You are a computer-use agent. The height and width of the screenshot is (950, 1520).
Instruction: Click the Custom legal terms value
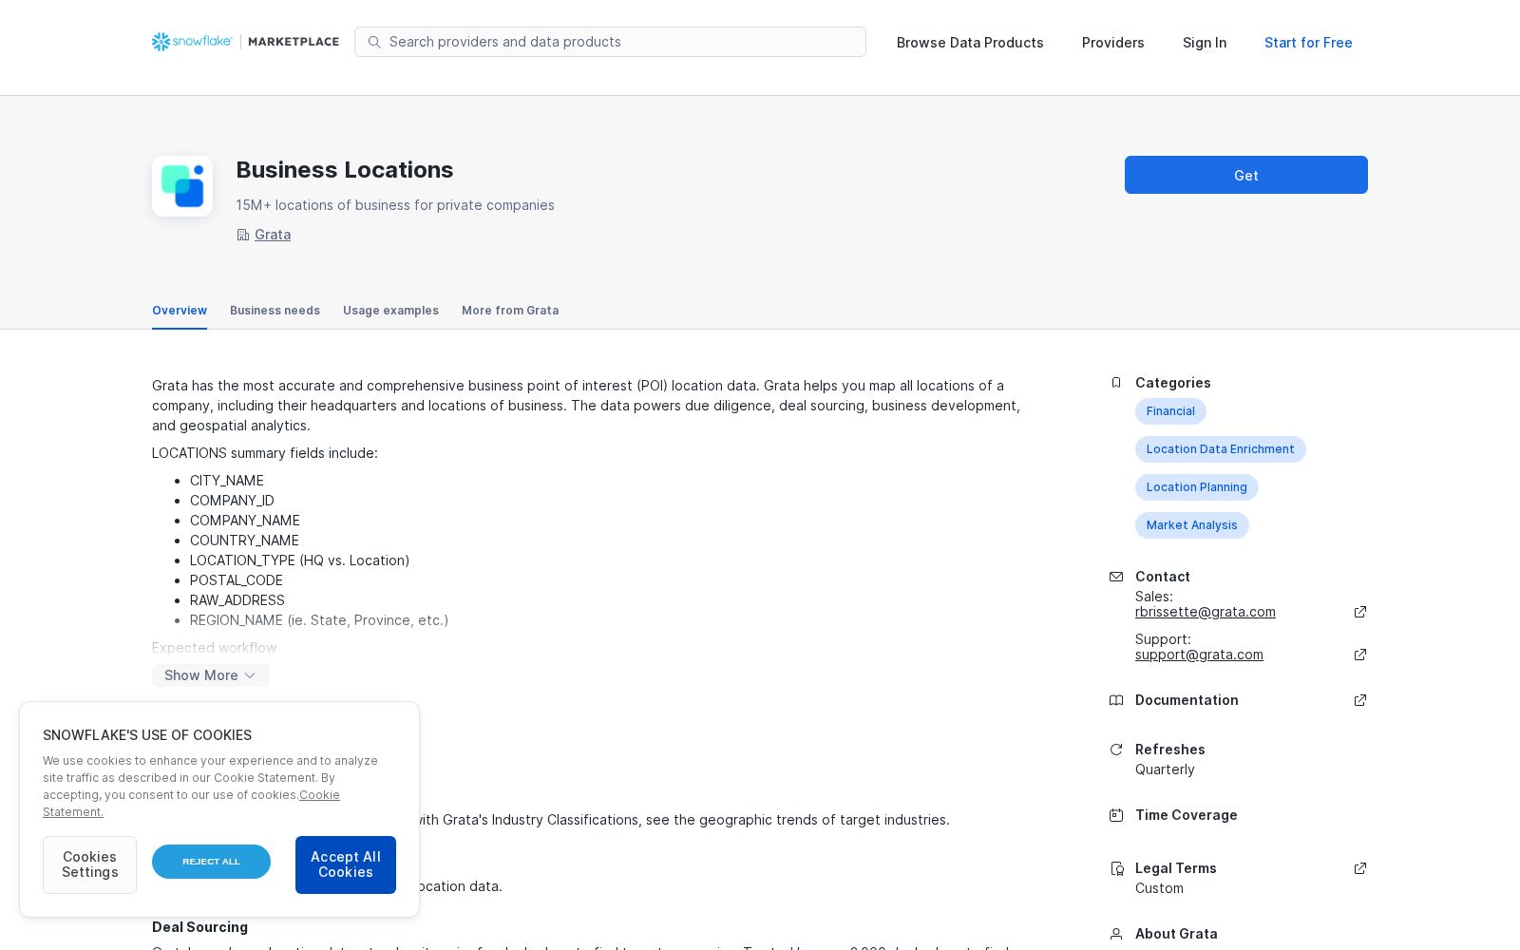[x=1159, y=888]
